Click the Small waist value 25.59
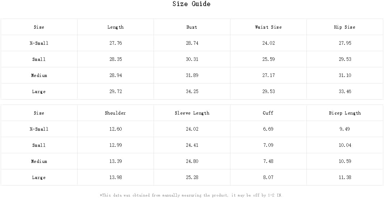 (268, 59)
